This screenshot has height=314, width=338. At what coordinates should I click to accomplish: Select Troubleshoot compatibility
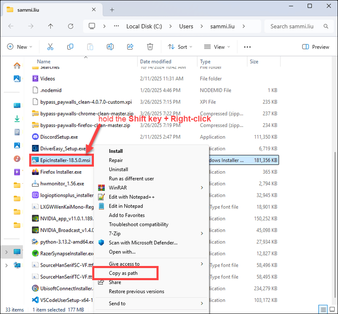(139, 224)
